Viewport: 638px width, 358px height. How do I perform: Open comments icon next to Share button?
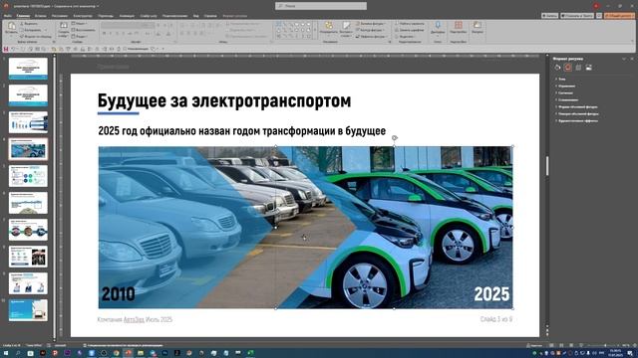pos(599,16)
